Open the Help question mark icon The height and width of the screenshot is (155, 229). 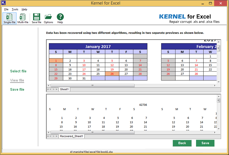(60, 18)
